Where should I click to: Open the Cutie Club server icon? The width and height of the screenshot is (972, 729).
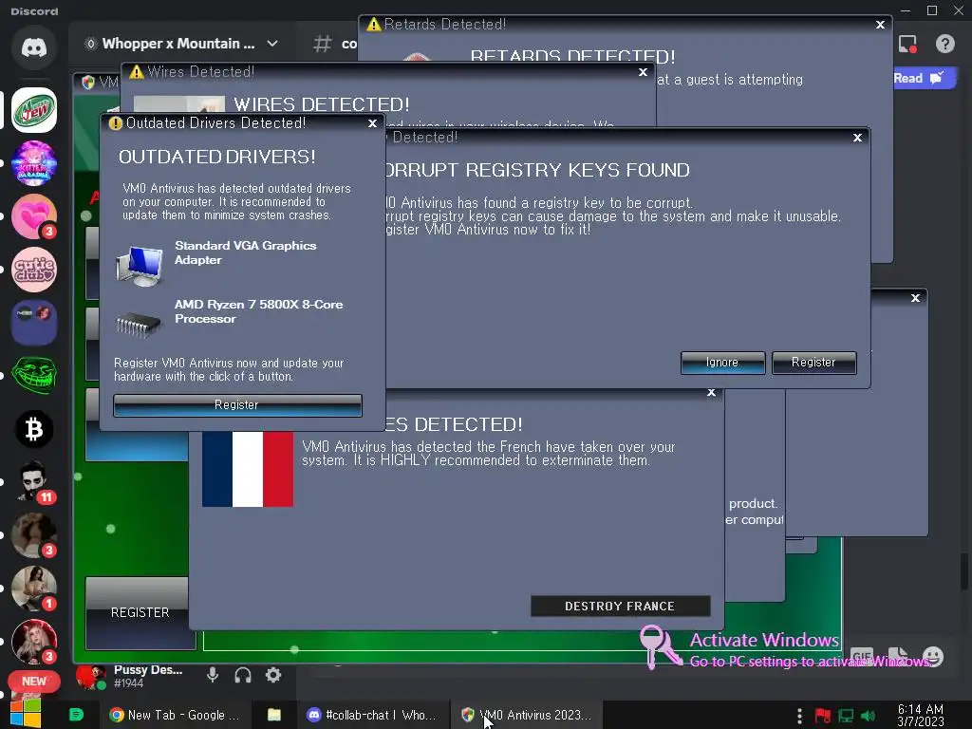click(34, 270)
